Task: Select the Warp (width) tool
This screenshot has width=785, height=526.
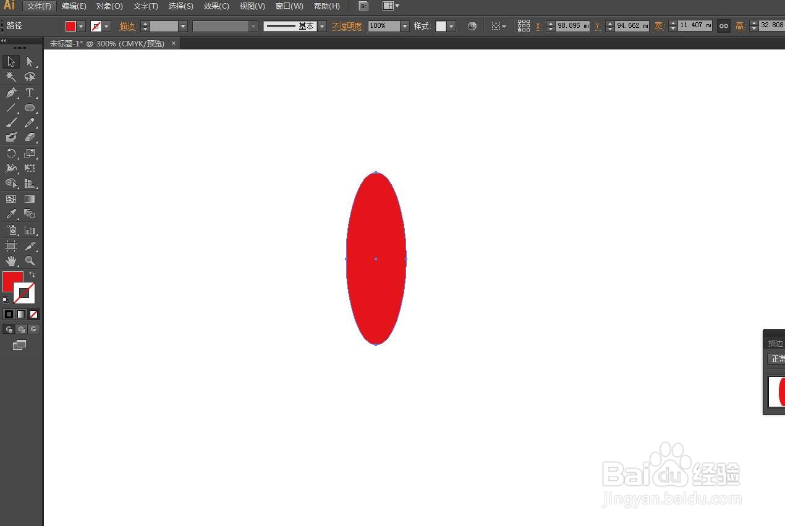Action: coord(11,168)
